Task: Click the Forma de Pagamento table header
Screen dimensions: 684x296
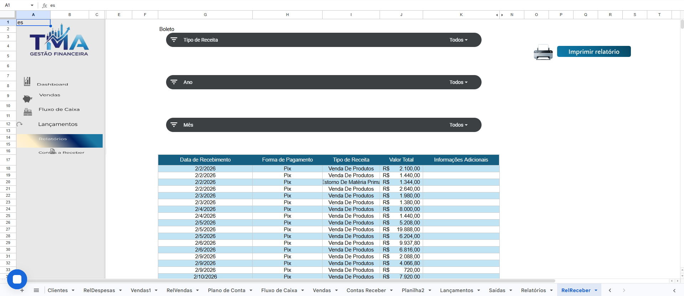Action: 287,160
